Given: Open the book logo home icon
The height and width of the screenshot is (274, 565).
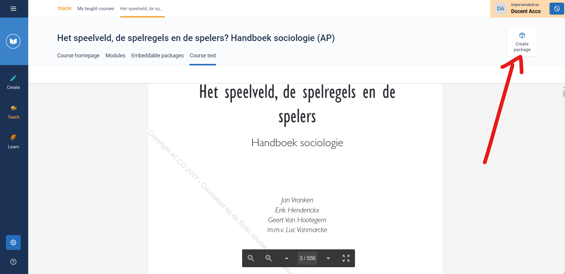Looking at the screenshot, I should [13, 41].
